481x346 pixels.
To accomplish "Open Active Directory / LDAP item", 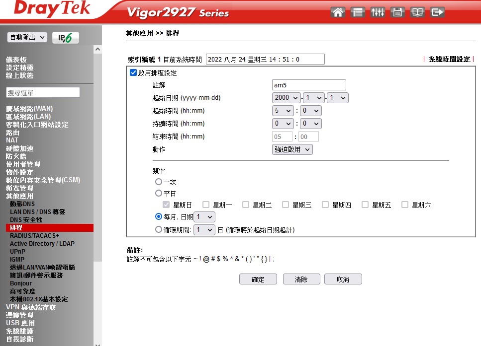I will pos(42,244).
